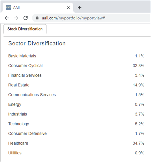This screenshot has width=151, height=162.
Task: Close the AAII browser tab
Action: click(68, 8)
